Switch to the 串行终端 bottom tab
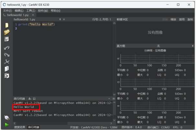The image size is (196, 130). point(33,127)
